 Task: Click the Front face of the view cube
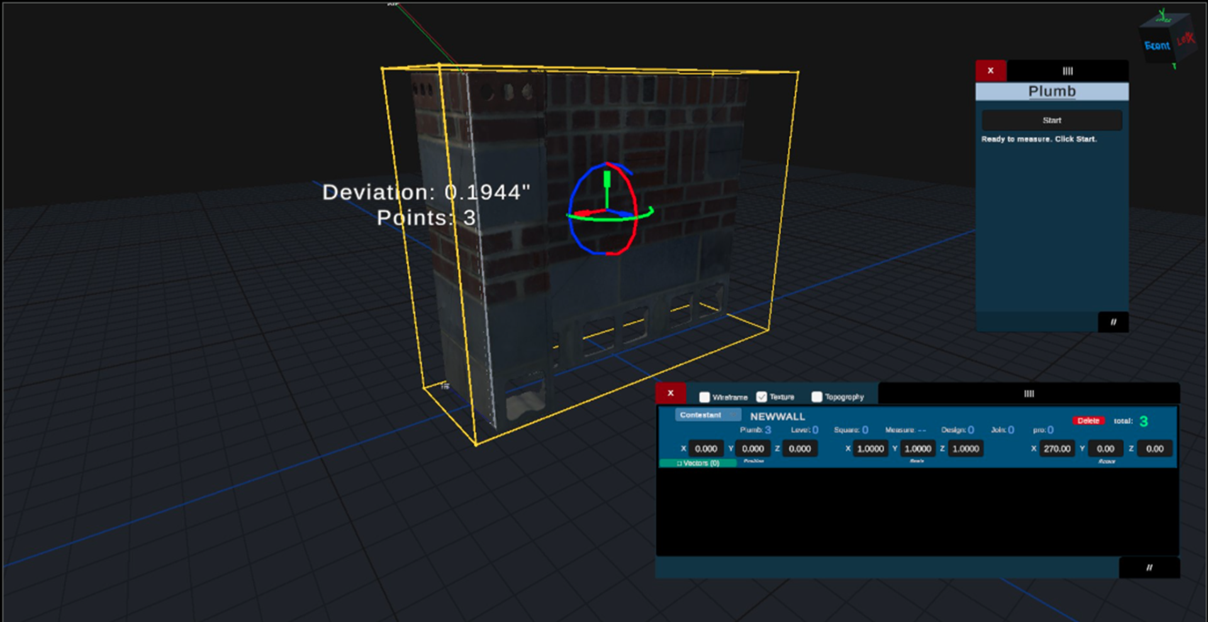1156,46
